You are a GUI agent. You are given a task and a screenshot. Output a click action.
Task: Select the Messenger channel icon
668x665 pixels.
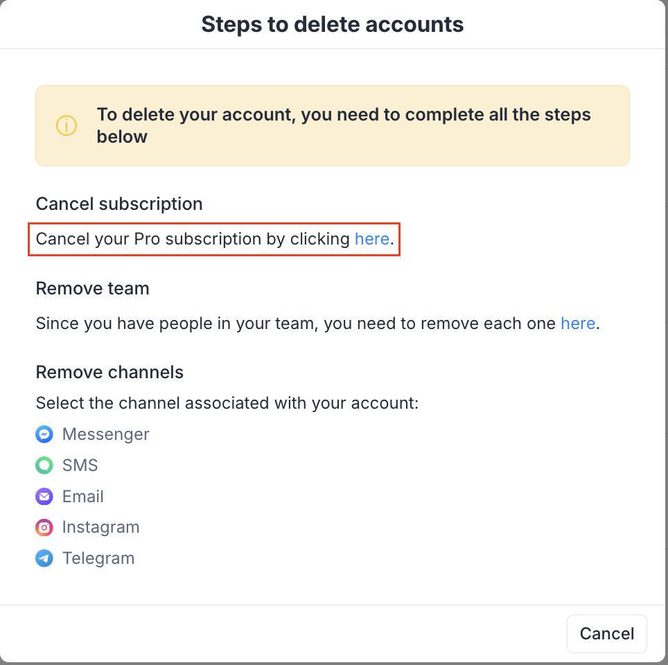point(44,434)
